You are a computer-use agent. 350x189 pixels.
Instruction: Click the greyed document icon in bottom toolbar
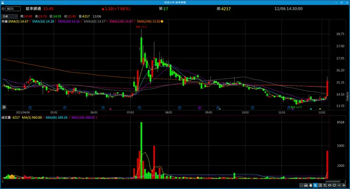click(x=301, y=185)
